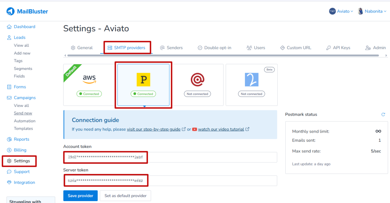Image resolution: width=390 pixels, height=203 pixels.
Task: Open the video tutorial link
Action: (x=221, y=129)
